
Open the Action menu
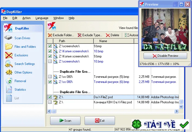26,18
